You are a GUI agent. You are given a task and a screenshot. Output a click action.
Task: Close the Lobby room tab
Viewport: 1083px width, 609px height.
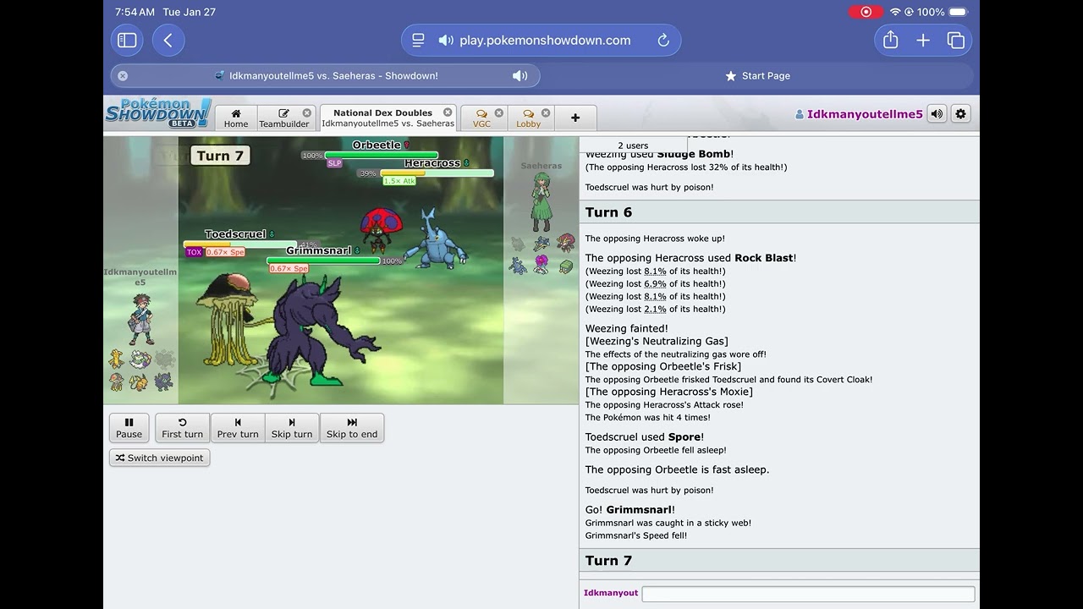[x=546, y=112]
